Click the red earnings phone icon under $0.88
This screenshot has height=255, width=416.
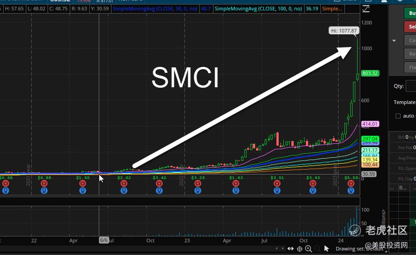[44, 183]
